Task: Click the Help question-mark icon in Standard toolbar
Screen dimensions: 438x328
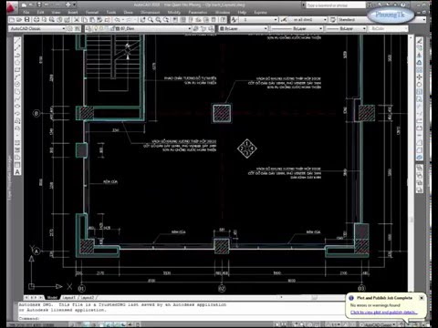Action: (224, 20)
